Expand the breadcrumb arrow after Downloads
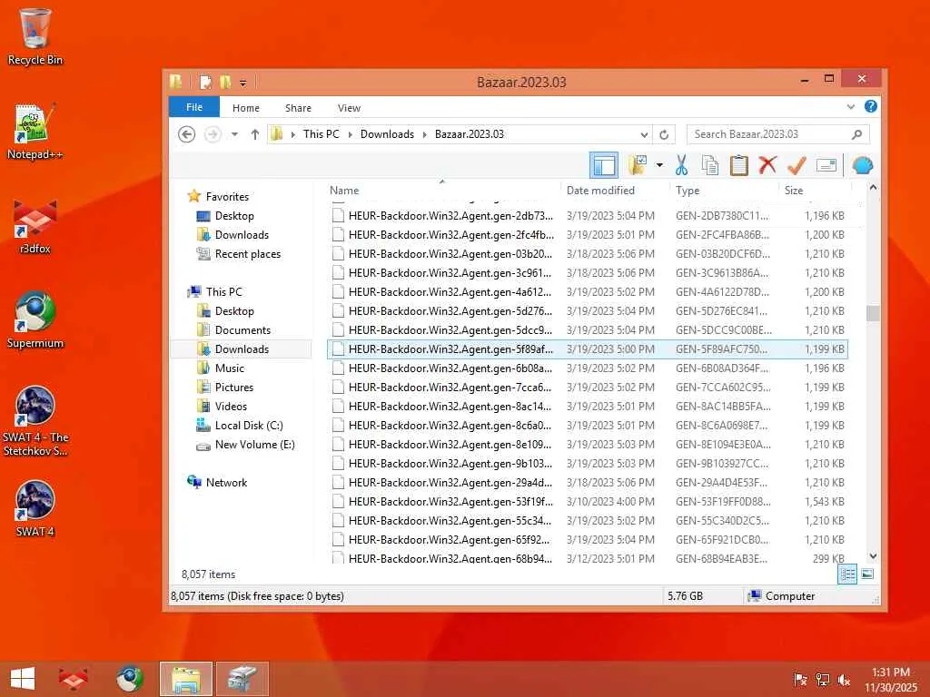Image resolution: width=930 pixels, height=697 pixels. coord(425,134)
